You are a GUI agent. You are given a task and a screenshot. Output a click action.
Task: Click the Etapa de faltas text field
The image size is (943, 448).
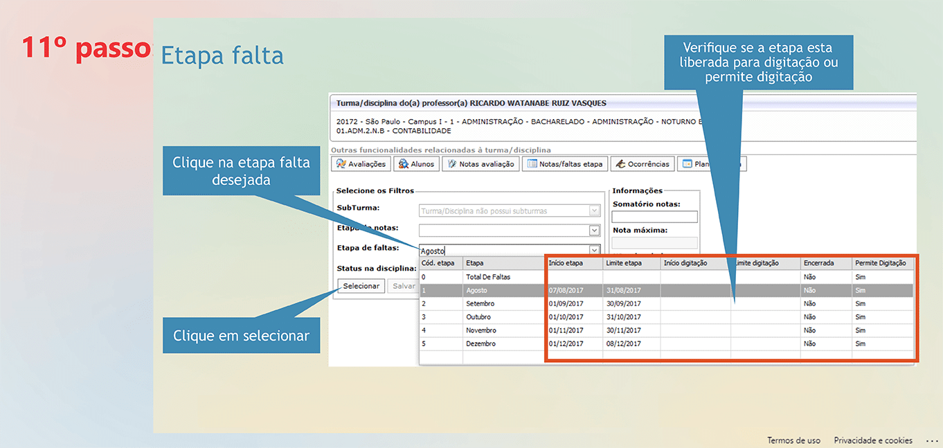(x=503, y=251)
